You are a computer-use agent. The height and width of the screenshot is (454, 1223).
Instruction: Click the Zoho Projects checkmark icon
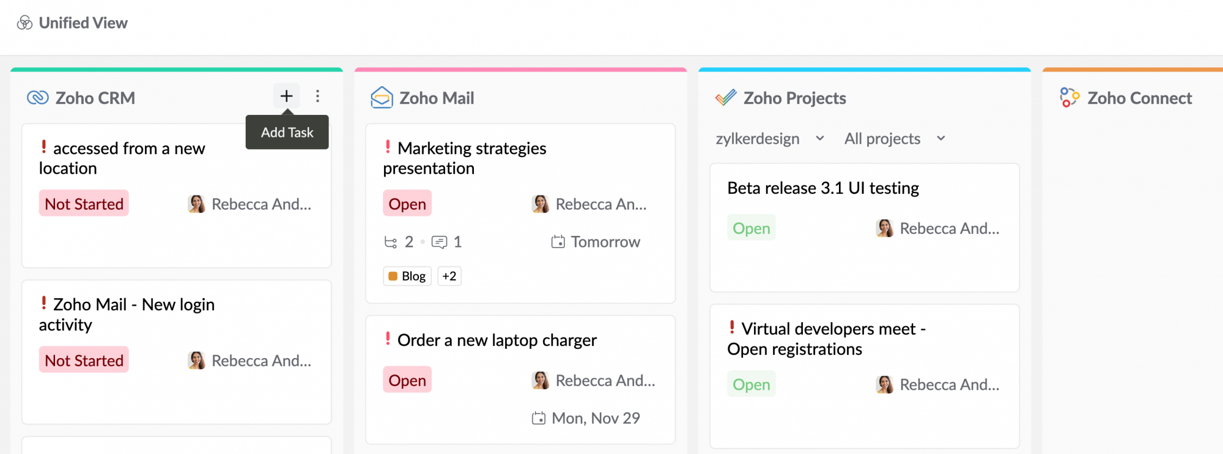tap(726, 98)
